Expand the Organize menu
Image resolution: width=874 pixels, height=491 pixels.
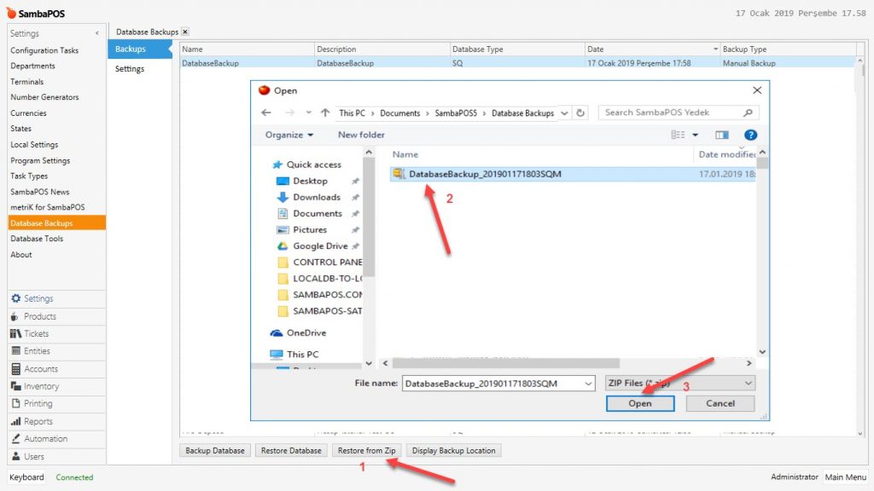click(289, 135)
